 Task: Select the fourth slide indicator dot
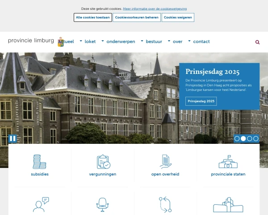tap(256, 138)
